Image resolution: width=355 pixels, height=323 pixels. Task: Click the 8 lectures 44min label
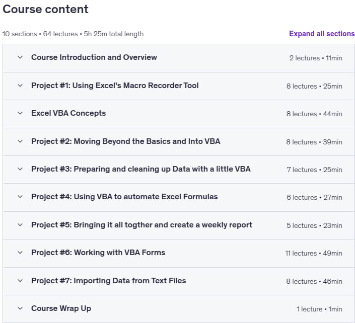(314, 114)
